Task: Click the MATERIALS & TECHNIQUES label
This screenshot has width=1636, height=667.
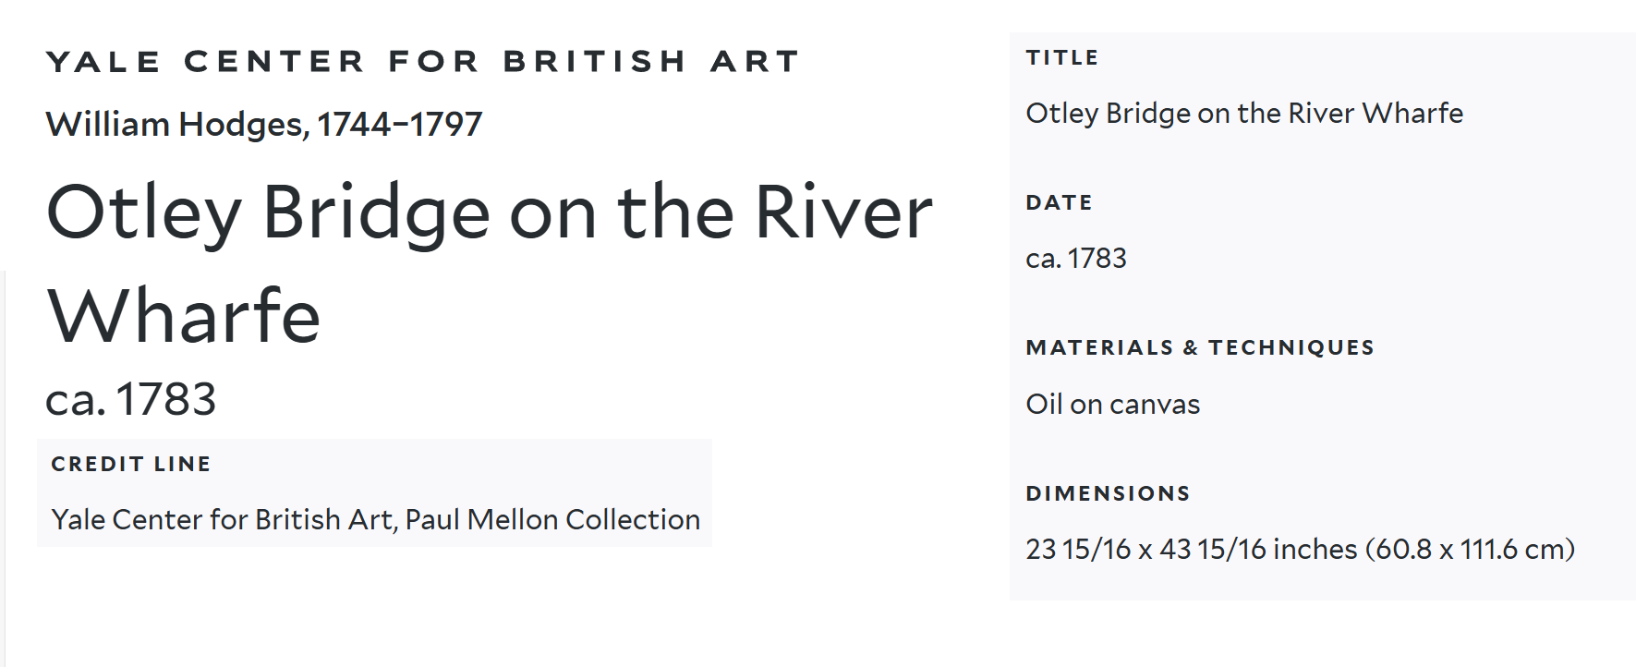Action: (1199, 347)
